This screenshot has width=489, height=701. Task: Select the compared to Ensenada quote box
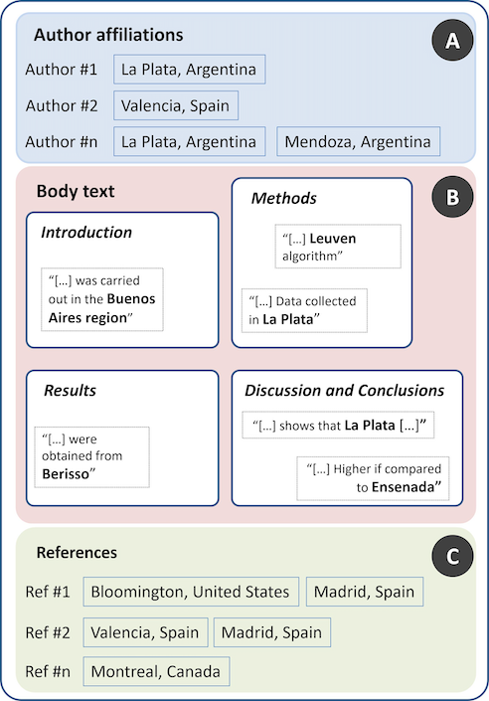click(x=374, y=478)
